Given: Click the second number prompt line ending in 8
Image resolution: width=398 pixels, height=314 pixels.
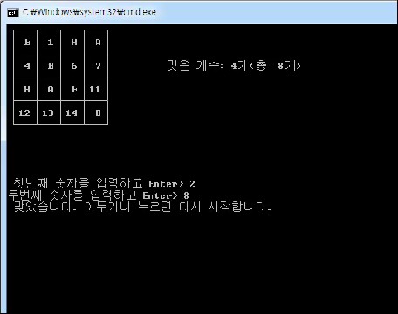Looking at the screenshot, I should point(99,195).
